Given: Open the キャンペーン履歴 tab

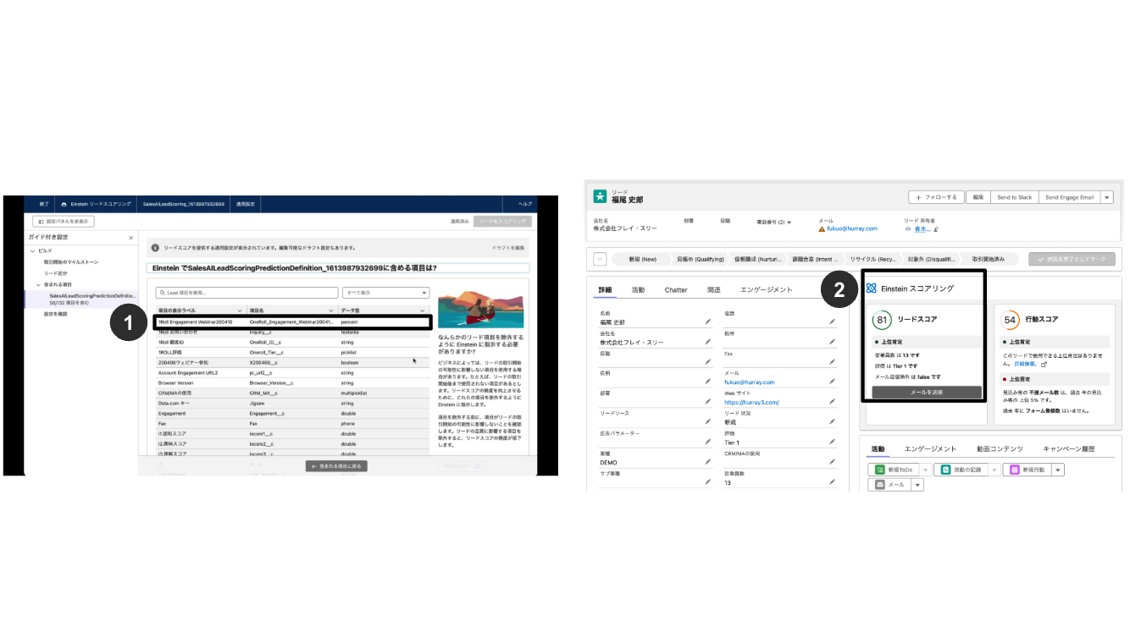Looking at the screenshot, I should click(1068, 448).
